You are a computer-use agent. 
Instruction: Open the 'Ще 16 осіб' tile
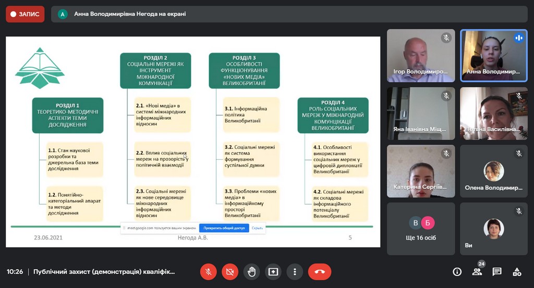click(x=420, y=229)
